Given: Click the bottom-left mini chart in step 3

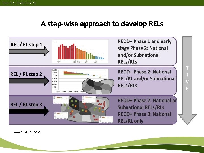Looking at the screenshot, I should tap(61, 116).
